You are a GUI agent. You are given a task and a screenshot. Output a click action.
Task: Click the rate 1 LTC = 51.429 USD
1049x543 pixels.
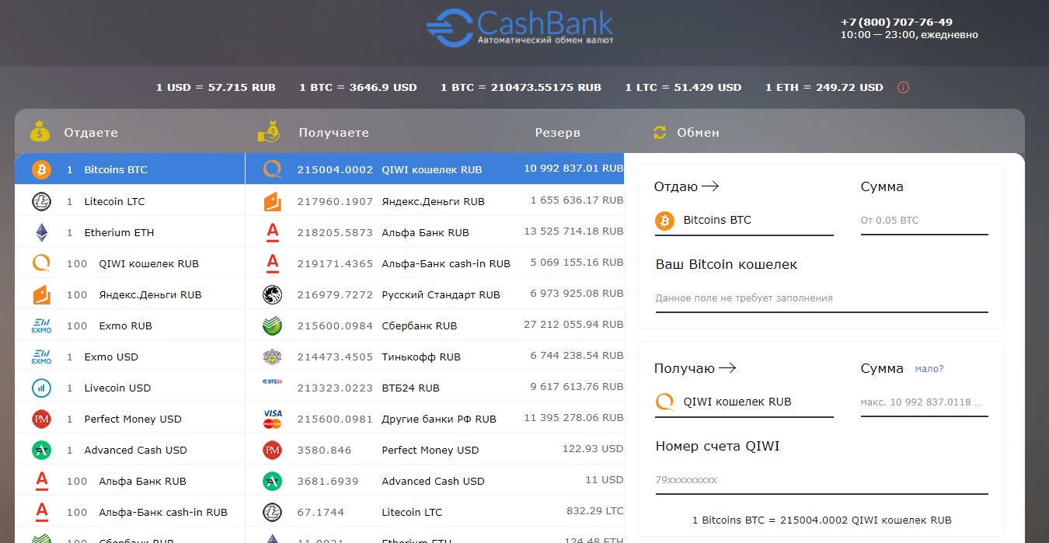[x=683, y=88]
